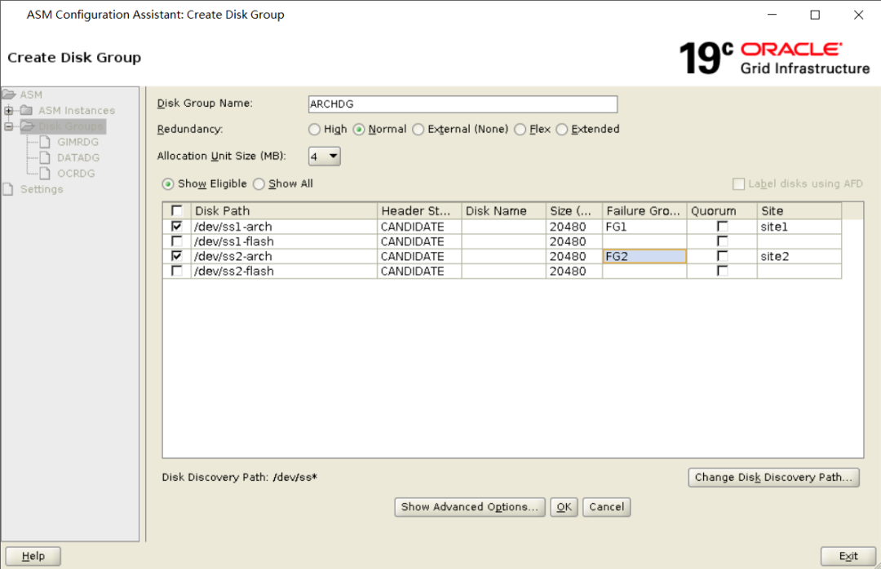
Task: Toggle Quorum for /dev/ss1-arch
Action: click(x=722, y=227)
